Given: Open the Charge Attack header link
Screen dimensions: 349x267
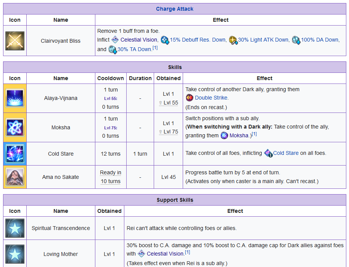Looking at the screenshot, I should 175,9.
